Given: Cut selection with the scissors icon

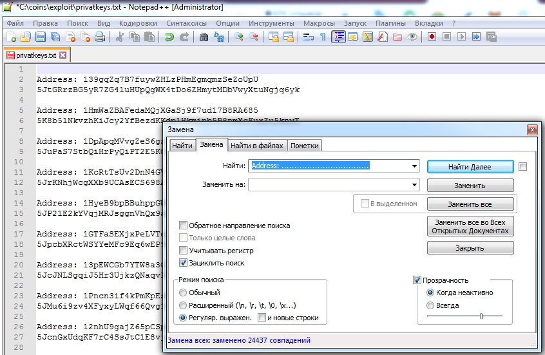Looking at the screenshot, I should click(x=120, y=37).
